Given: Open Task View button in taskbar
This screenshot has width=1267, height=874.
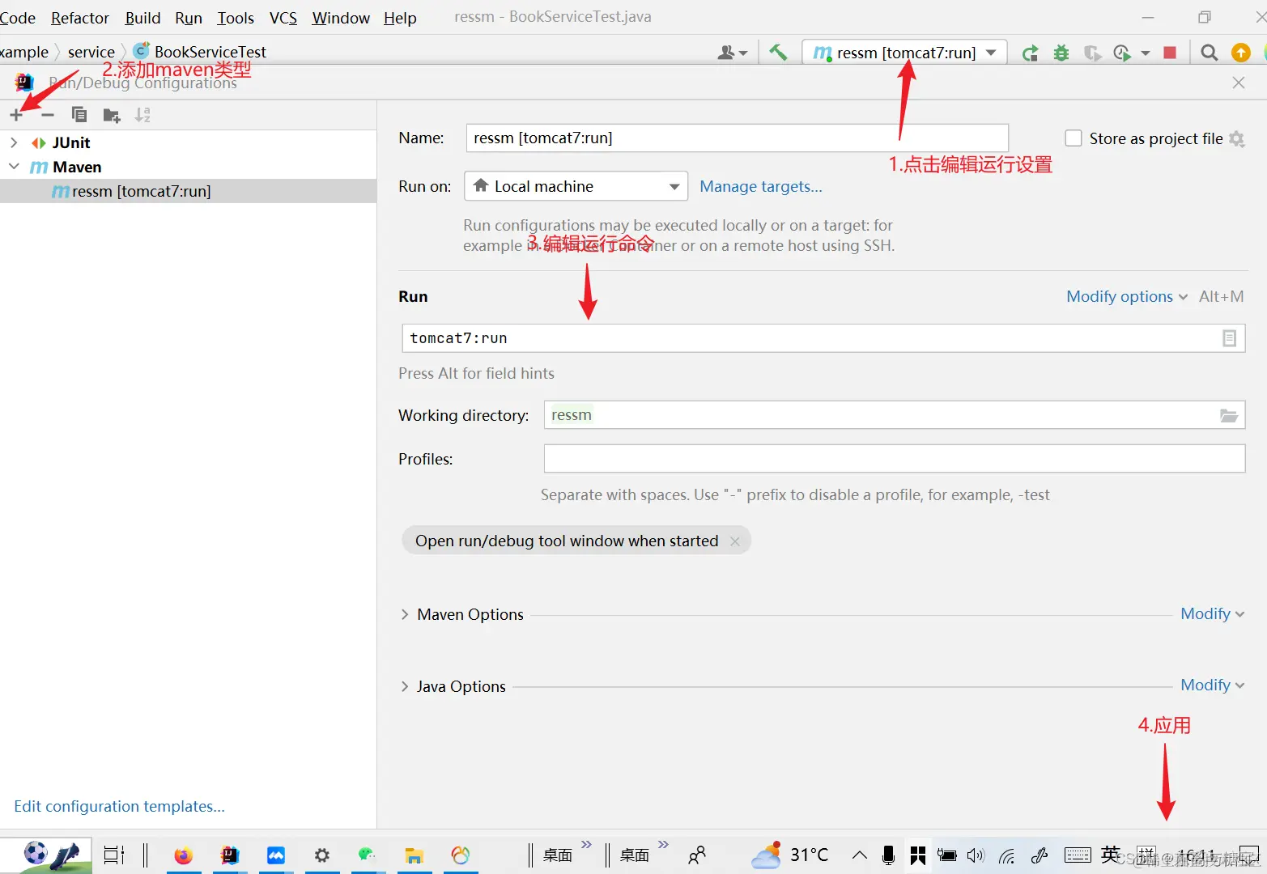Looking at the screenshot, I should 114,855.
